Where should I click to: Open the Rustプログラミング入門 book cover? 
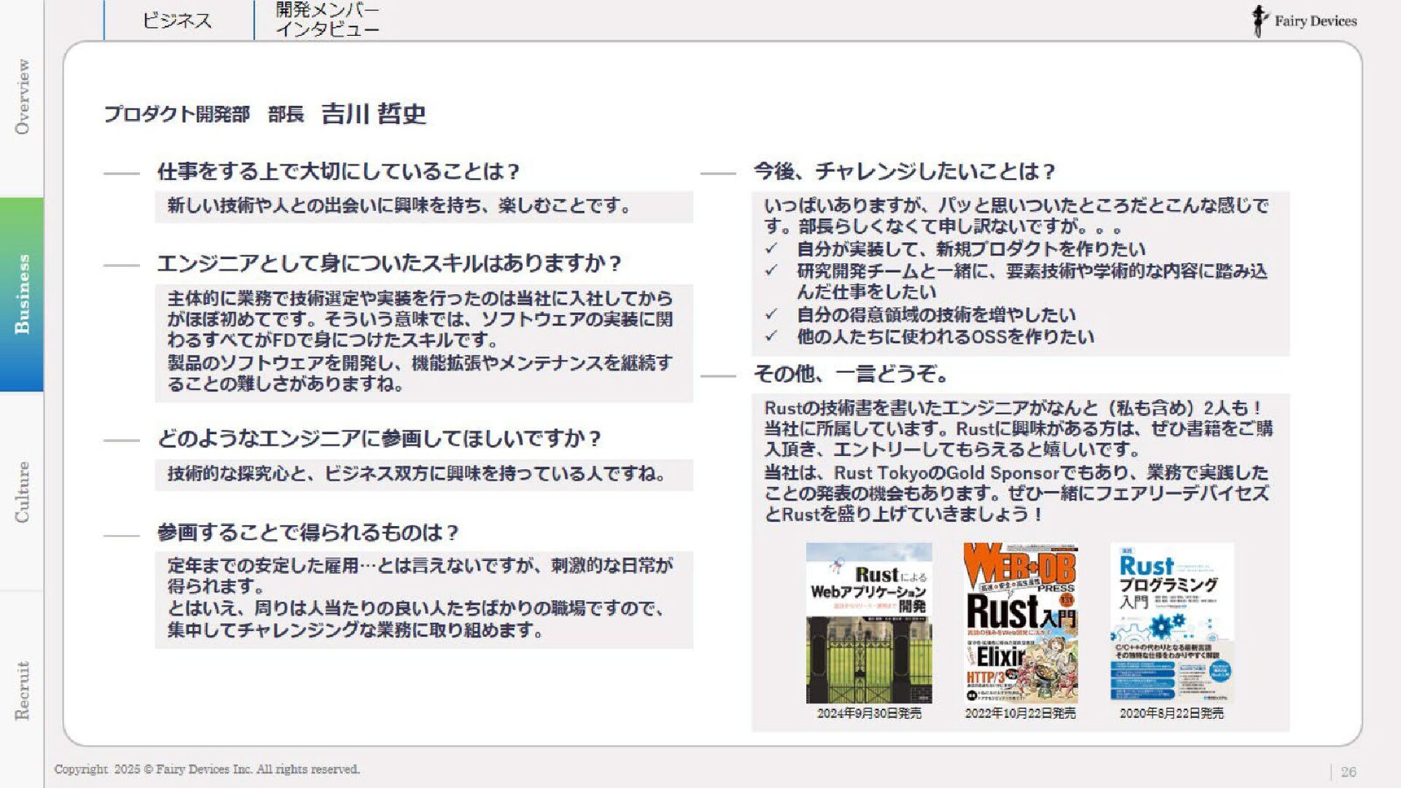pyautogui.click(x=1172, y=623)
